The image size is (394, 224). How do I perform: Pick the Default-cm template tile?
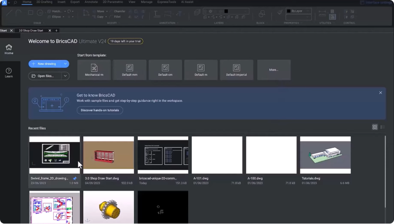pos(165,69)
